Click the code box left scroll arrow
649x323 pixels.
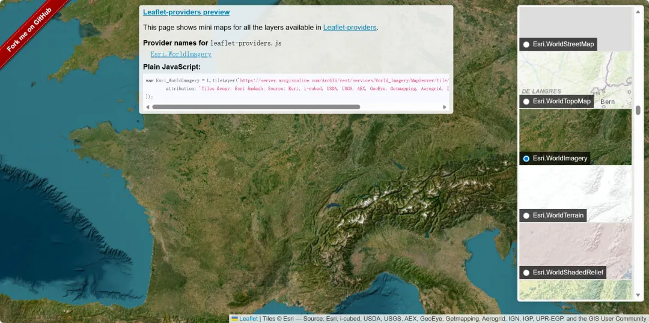pos(147,107)
